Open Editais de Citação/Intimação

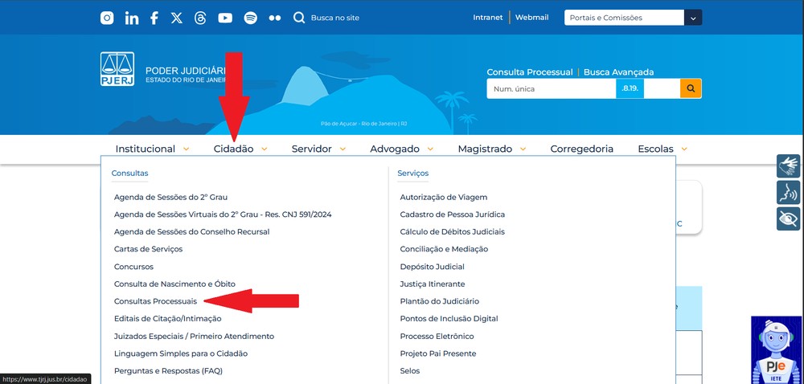tap(168, 319)
